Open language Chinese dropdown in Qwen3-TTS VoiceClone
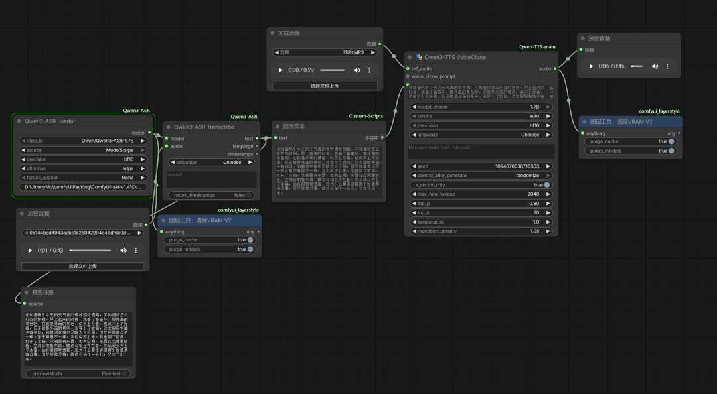 point(481,135)
